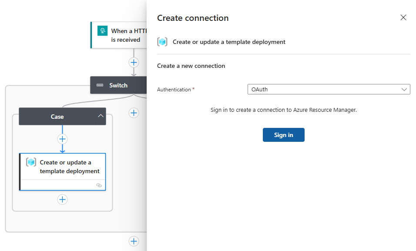The image size is (416, 251).
Task: Click the 'Create a new connection' heading
Action: [x=191, y=66]
